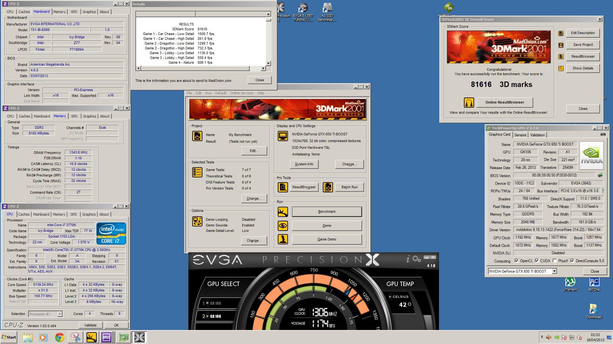
Task: Switch to the Sensors tab in GPU-Z
Action: coord(520,135)
